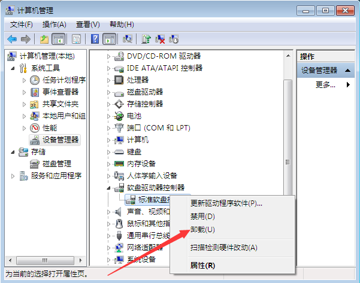Select the 处理器 chip icon
Screen dimensions: 360x283
119,80
